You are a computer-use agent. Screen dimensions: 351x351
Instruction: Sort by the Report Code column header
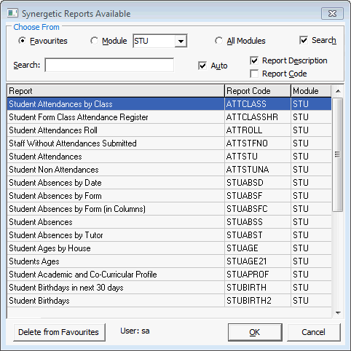(258, 91)
